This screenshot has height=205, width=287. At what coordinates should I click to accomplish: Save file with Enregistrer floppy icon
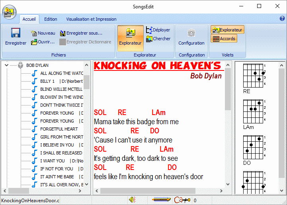pyautogui.click(x=16, y=37)
